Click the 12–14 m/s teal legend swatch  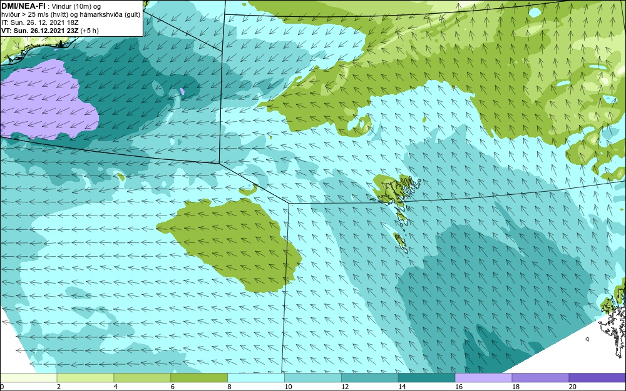click(370, 377)
